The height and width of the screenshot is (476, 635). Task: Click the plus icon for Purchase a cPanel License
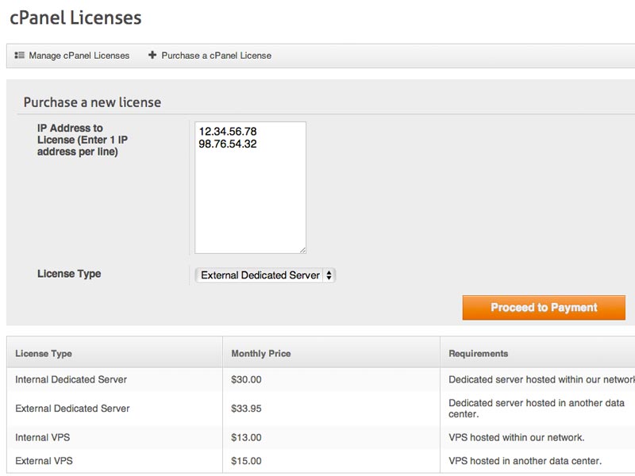(x=152, y=55)
